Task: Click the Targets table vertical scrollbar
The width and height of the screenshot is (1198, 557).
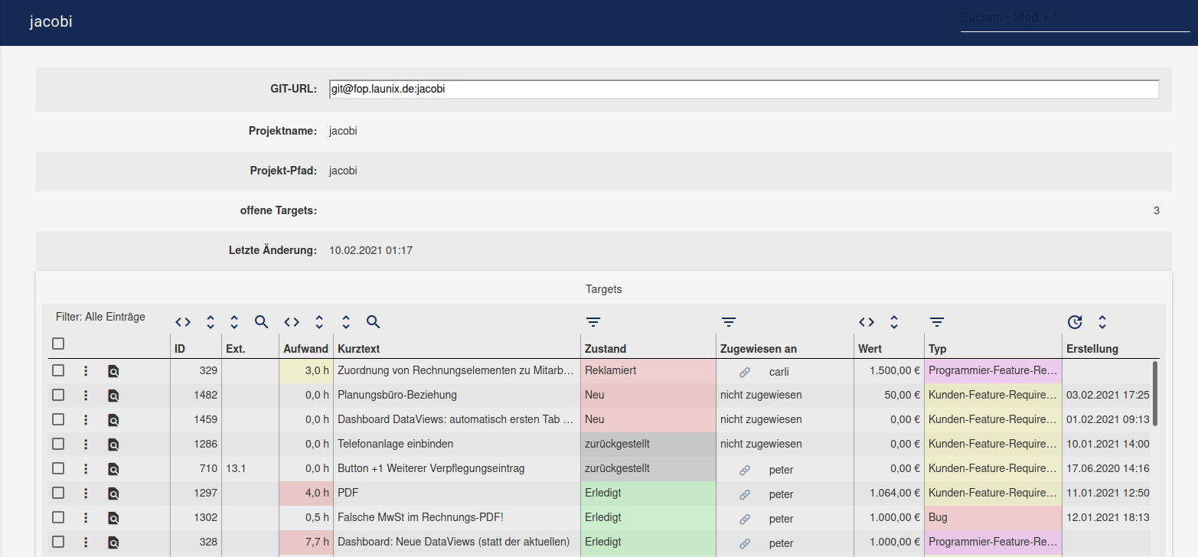Action: 1154,393
